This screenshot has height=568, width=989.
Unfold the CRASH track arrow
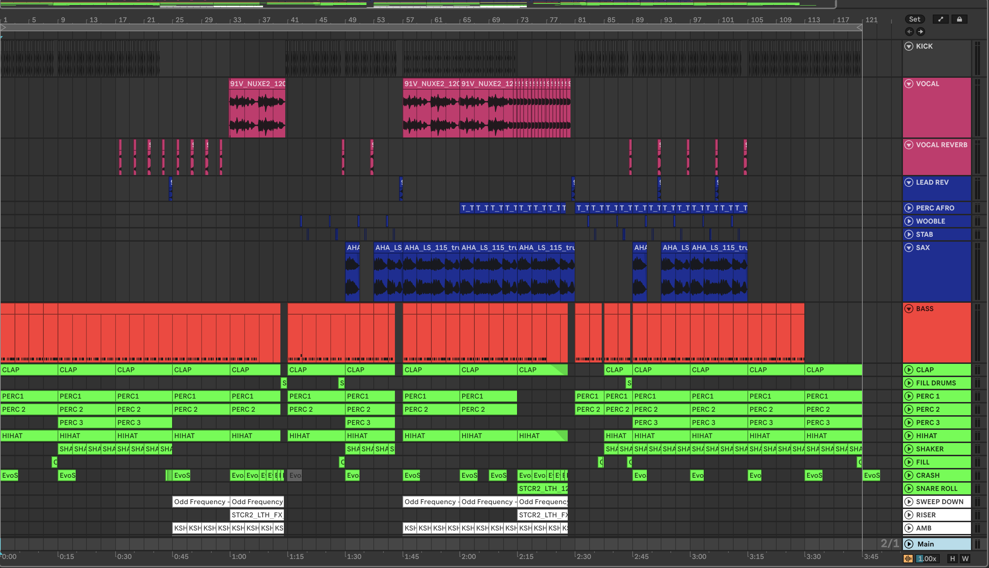pyautogui.click(x=909, y=475)
